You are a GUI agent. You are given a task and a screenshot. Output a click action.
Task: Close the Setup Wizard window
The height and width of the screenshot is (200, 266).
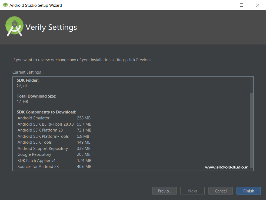(x=258, y=5)
